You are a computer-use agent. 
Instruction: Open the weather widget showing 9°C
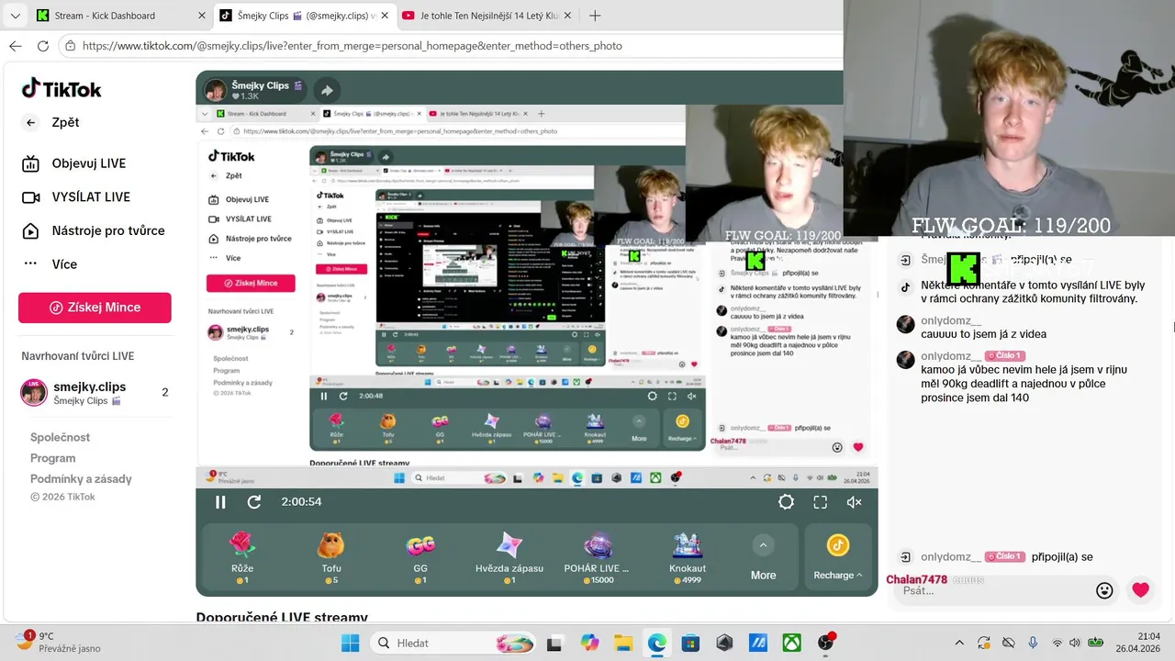[57, 642]
